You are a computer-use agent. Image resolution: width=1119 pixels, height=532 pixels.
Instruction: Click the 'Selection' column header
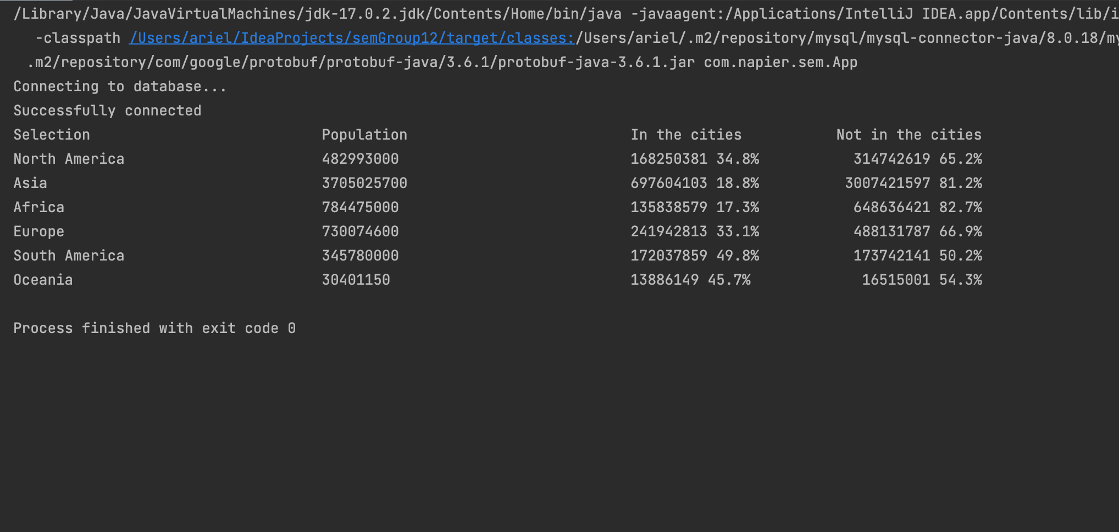[x=52, y=135]
